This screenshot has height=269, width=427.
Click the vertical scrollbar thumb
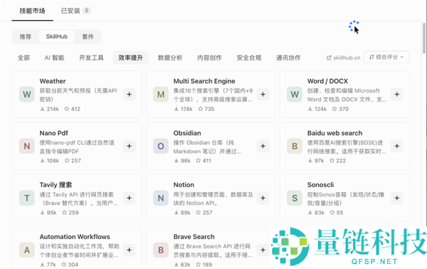(424, 38)
